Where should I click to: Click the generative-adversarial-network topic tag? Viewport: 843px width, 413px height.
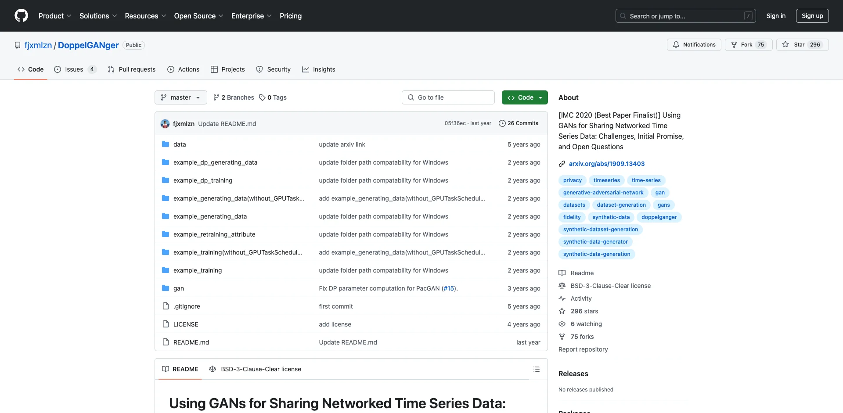click(x=603, y=193)
